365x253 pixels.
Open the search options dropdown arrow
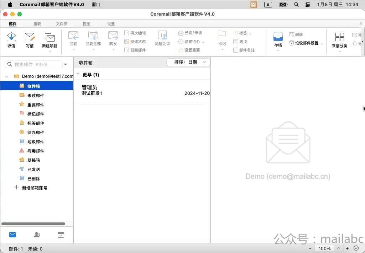(x=66, y=64)
